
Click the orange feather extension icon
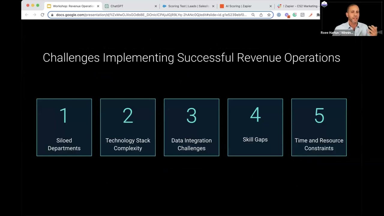pos(310,15)
